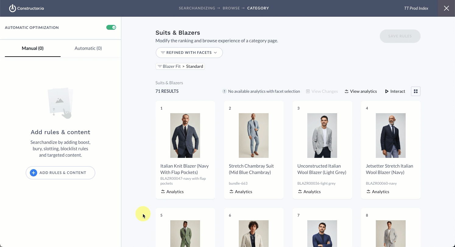Open Refined With Facets dropdown
The height and width of the screenshot is (247, 455).
(x=189, y=53)
